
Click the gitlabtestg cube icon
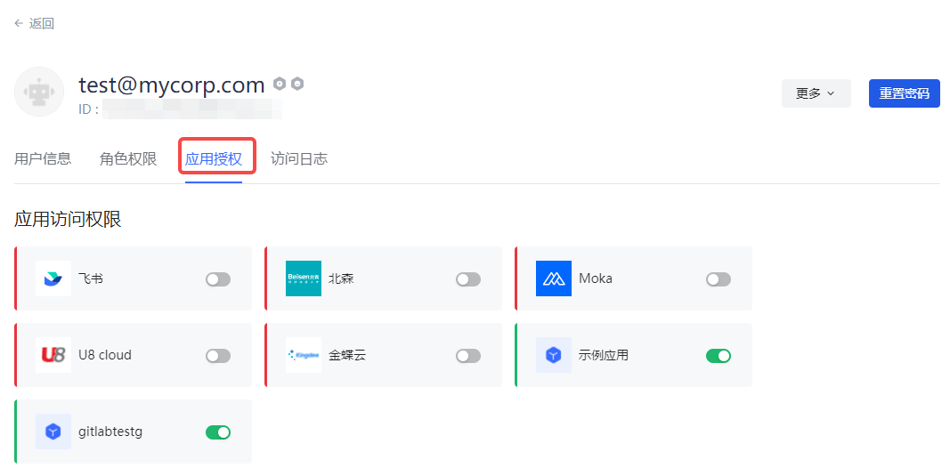pyautogui.click(x=53, y=432)
